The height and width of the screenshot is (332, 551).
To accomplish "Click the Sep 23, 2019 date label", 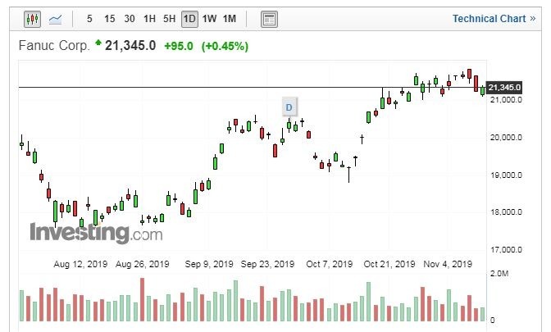I will 267,264.
